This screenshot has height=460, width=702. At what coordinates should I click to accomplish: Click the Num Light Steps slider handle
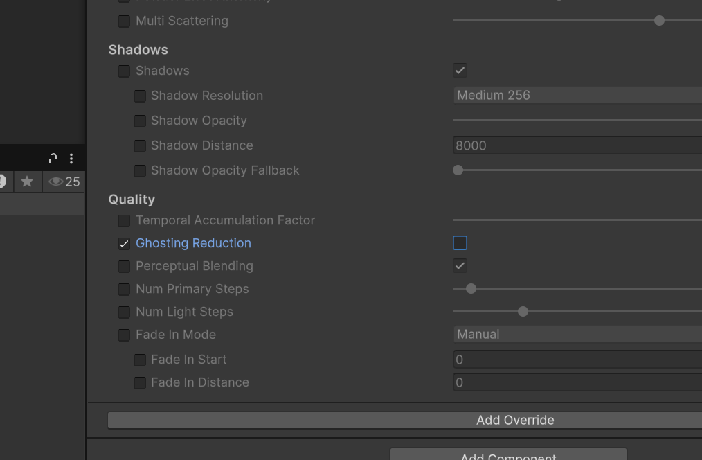[523, 312]
